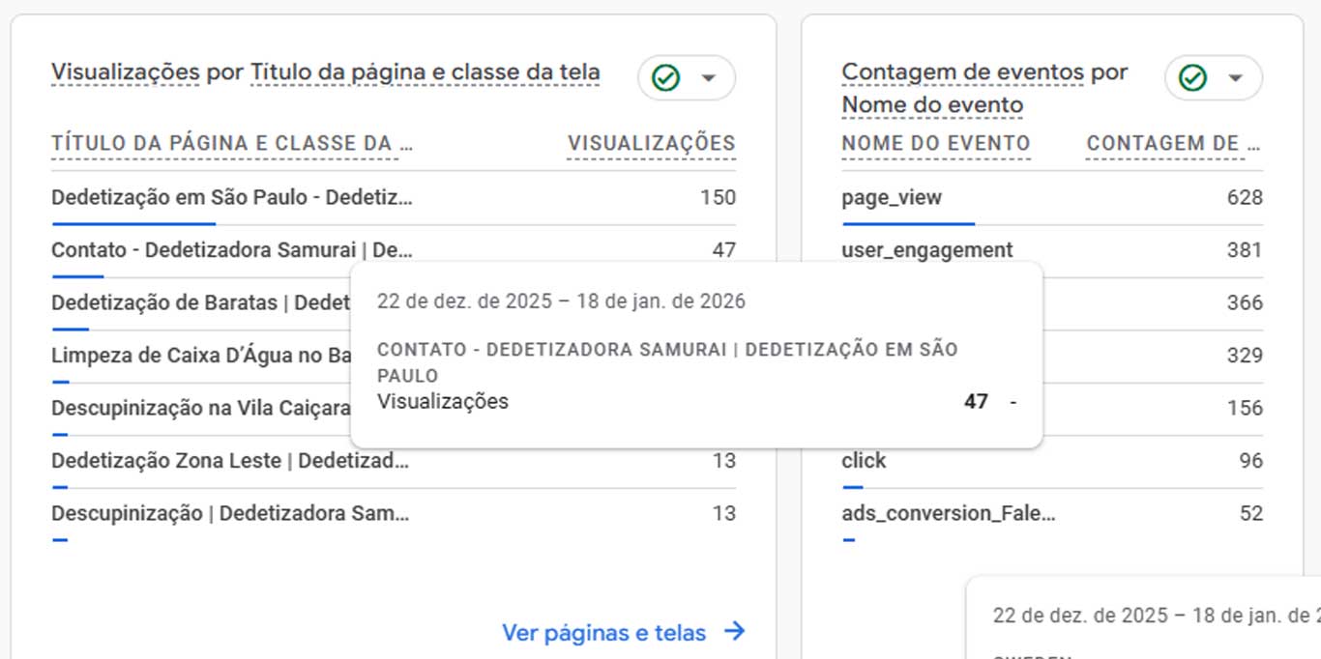
Task: Click the blue bar under 'Dedetização em São Paulo'
Action: pos(132,223)
